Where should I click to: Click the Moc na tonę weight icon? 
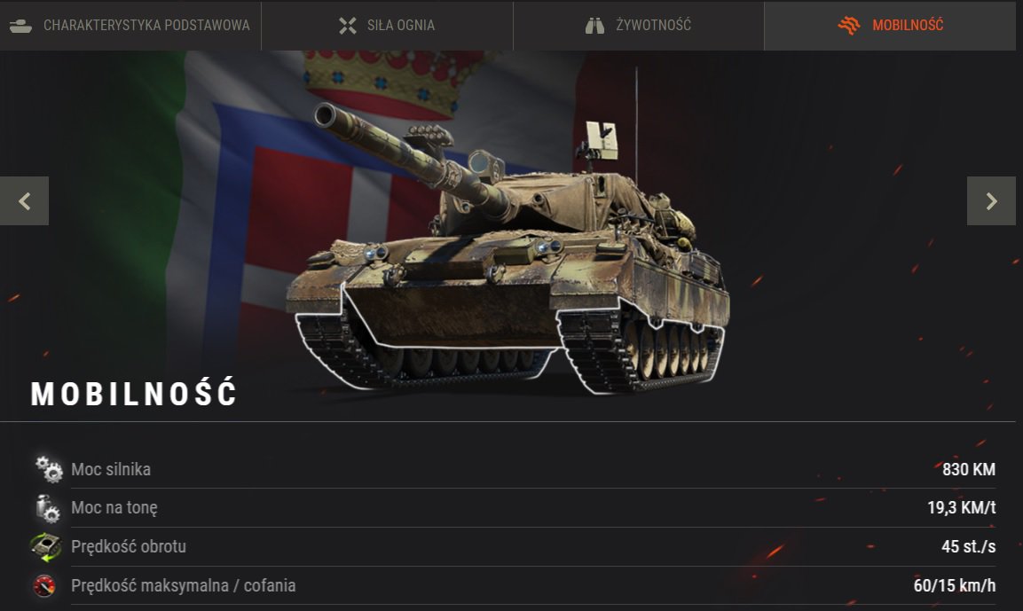(x=48, y=508)
